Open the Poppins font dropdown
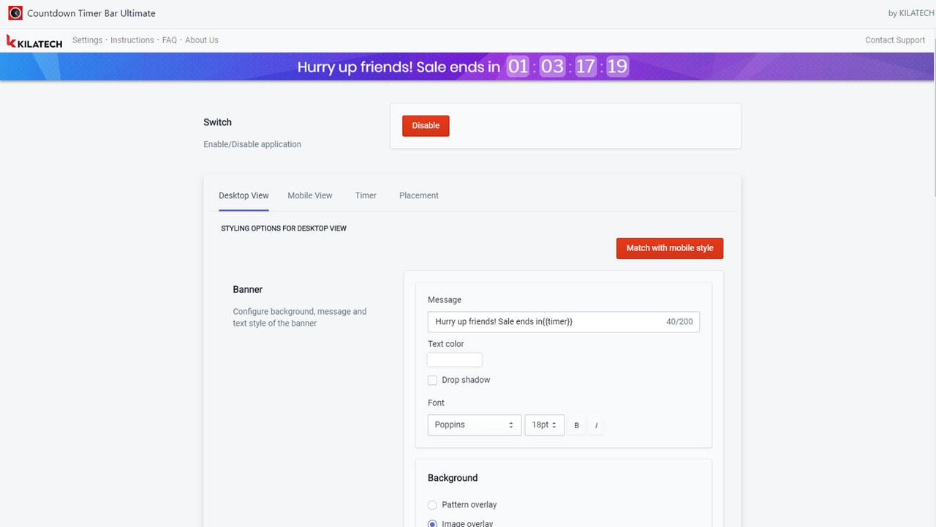The image size is (936, 527). 475,425
